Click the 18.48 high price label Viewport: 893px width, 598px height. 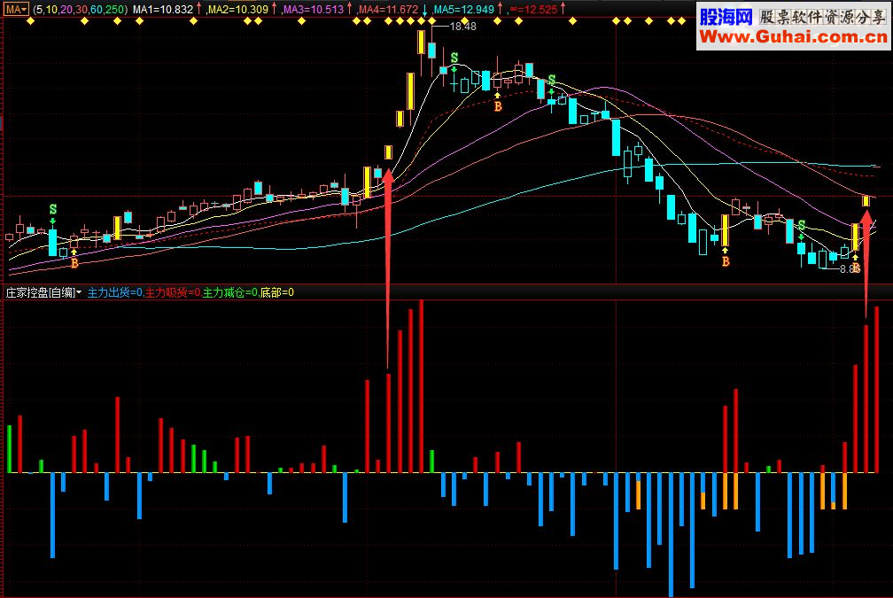462,27
